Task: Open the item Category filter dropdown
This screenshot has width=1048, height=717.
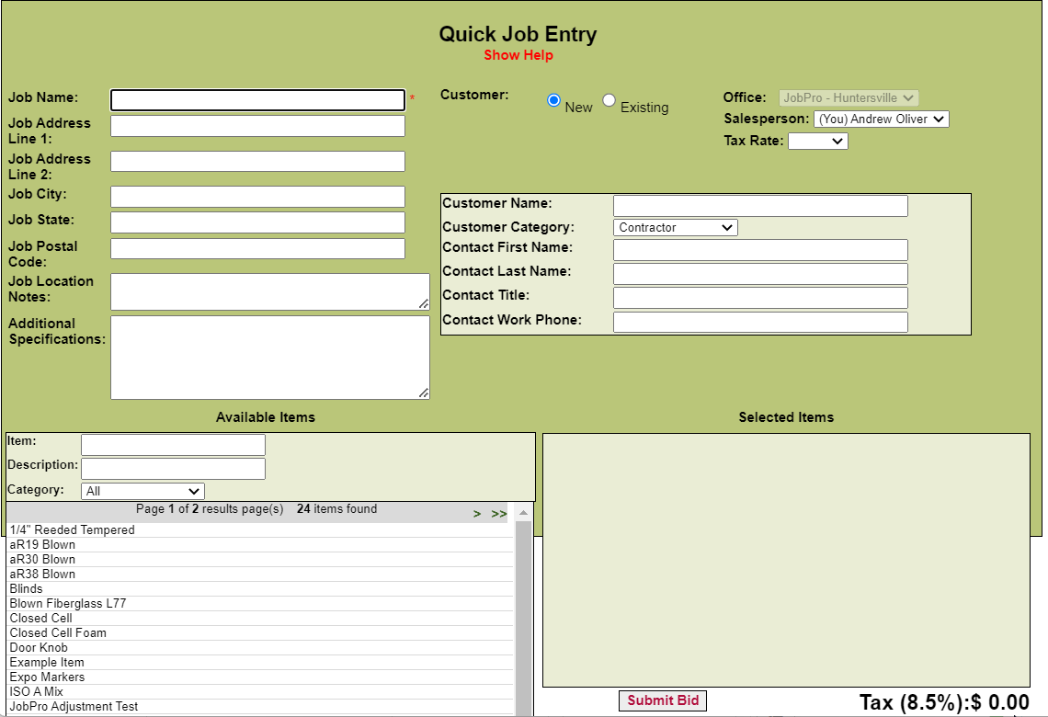Action: click(142, 492)
